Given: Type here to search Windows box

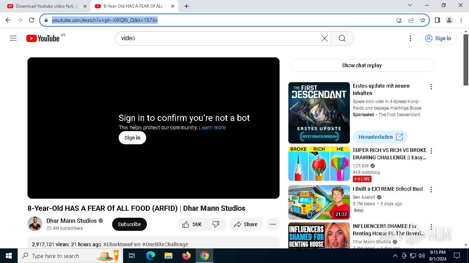Looking at the screenshot, I should [70, 256].
